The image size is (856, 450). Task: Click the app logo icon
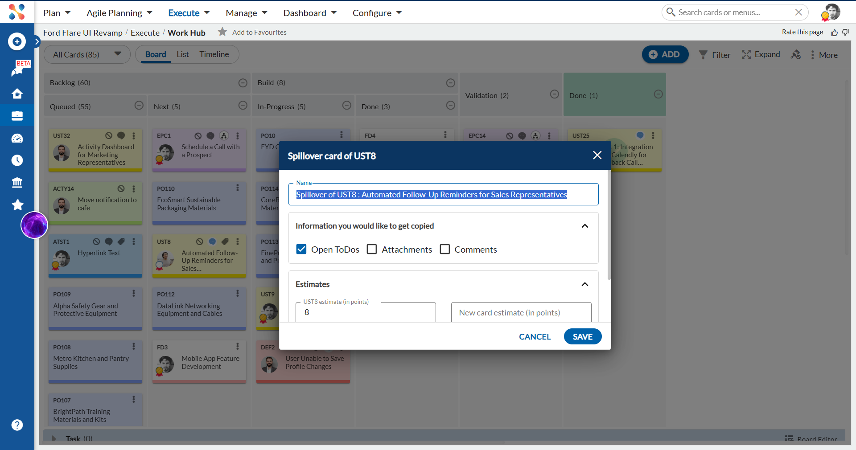coord(17,12)
